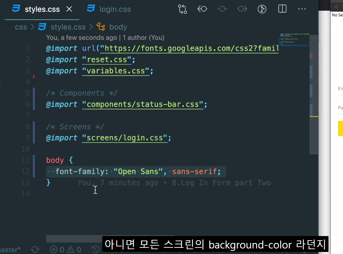
Task: Follow the components/status-bar.css import link
Action: tap(143, 105)
